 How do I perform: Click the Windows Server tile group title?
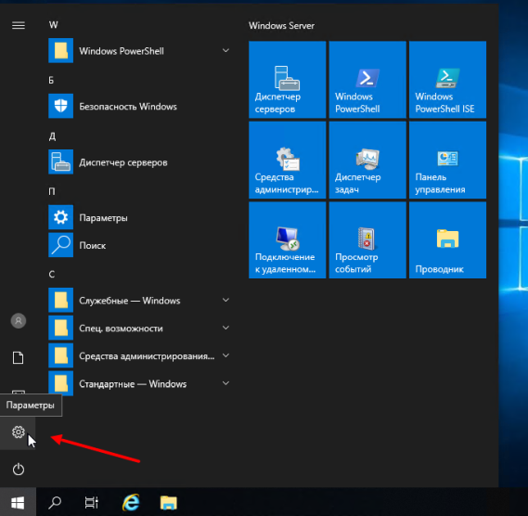click(281, 26)
